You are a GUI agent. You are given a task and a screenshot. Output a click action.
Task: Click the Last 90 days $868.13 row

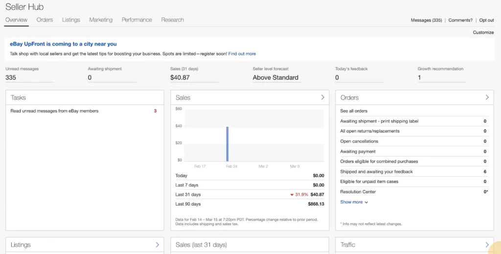pos(250,204)
